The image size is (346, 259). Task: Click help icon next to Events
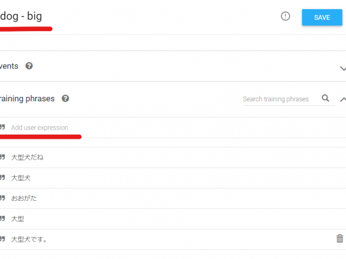click(29, 66)
